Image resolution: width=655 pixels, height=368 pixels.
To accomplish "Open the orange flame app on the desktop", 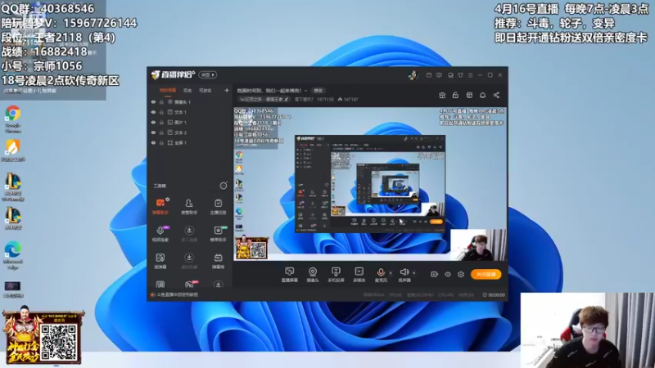I will pos(13,150).
